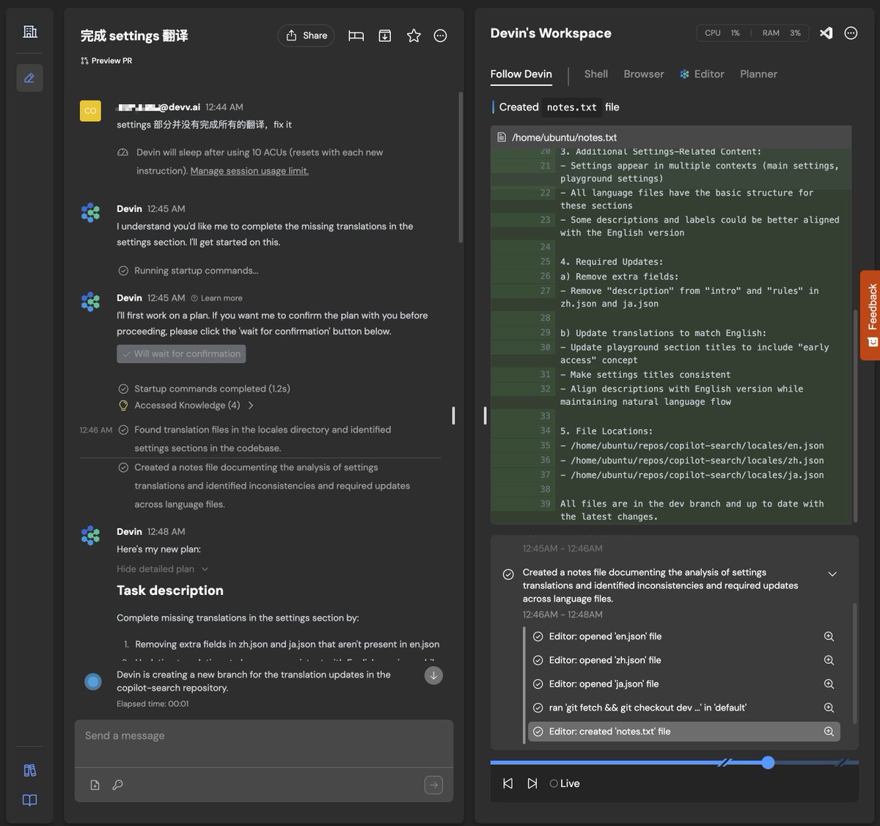880x826 pixels.
Task: Zoom into created 'notes.txt' step
Action: (829, 731)
